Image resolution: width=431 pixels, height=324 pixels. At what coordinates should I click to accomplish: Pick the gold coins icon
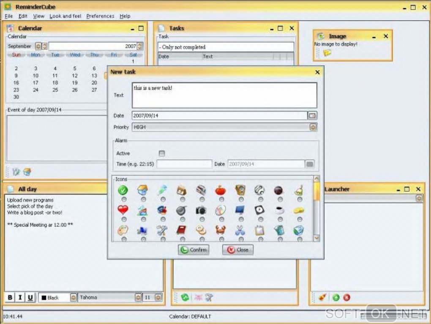tap(299, 210)
